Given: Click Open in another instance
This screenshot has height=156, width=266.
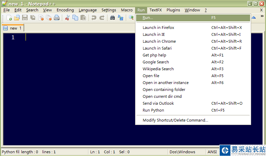Looking at the screenshot, I should [x=193, y=83].
